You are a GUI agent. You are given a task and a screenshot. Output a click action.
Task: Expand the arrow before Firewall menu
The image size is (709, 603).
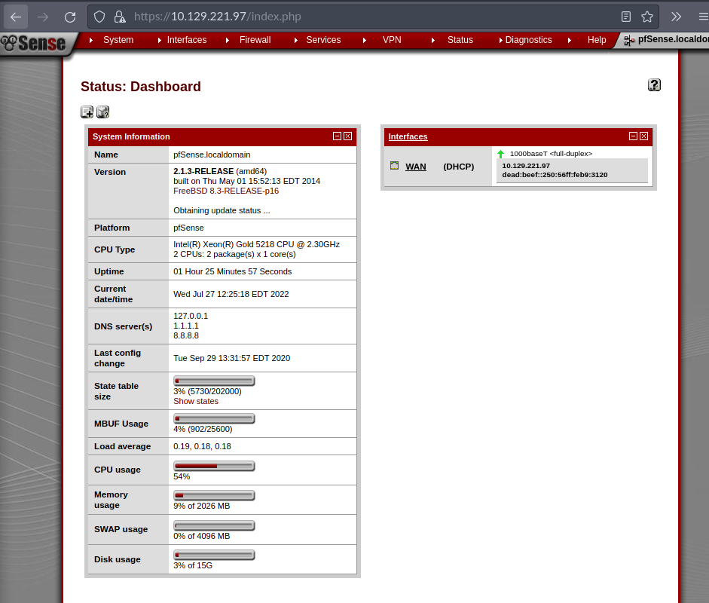228,40
